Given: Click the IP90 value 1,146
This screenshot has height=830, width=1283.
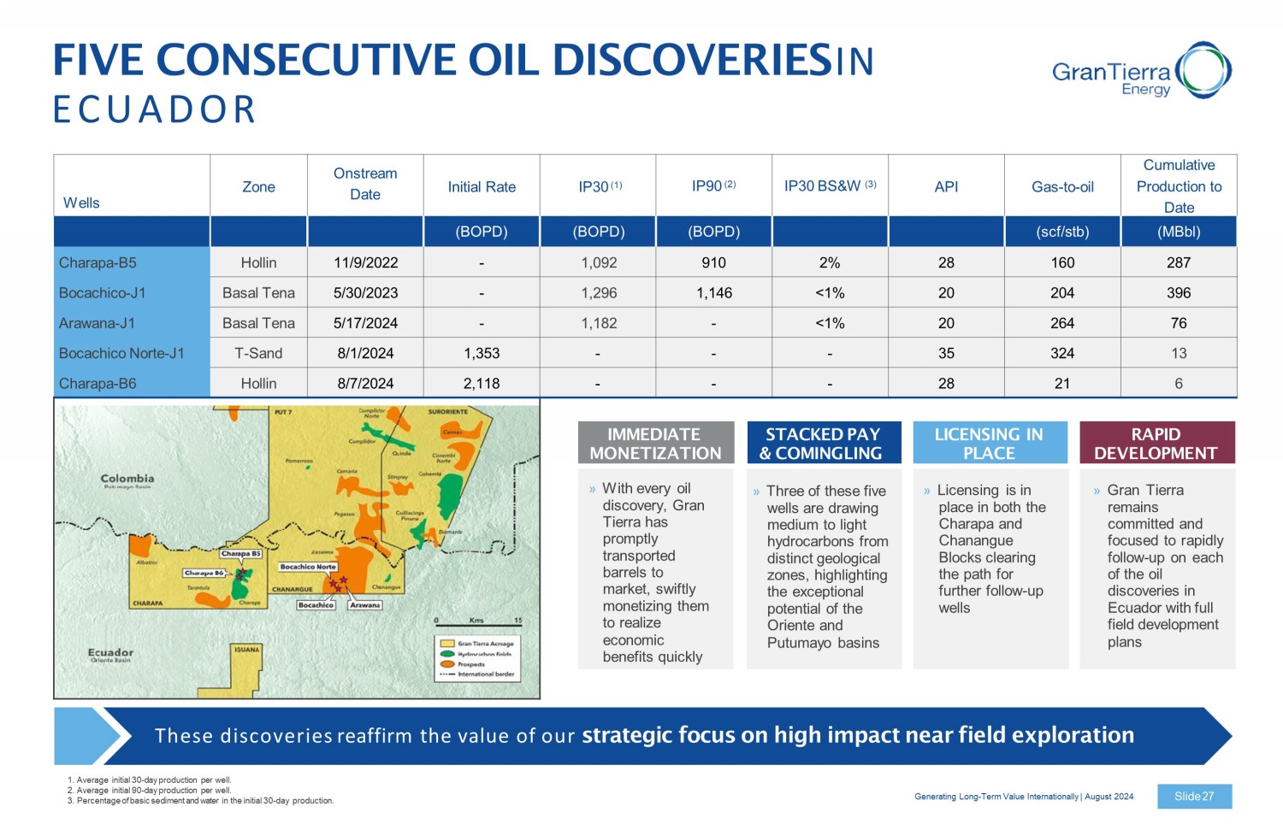Looking at the screenshot, I should (714, 292).
